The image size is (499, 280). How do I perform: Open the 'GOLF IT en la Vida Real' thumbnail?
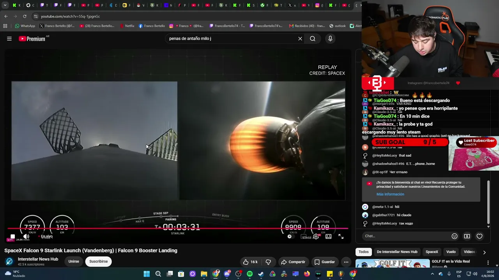click(393, 264)
